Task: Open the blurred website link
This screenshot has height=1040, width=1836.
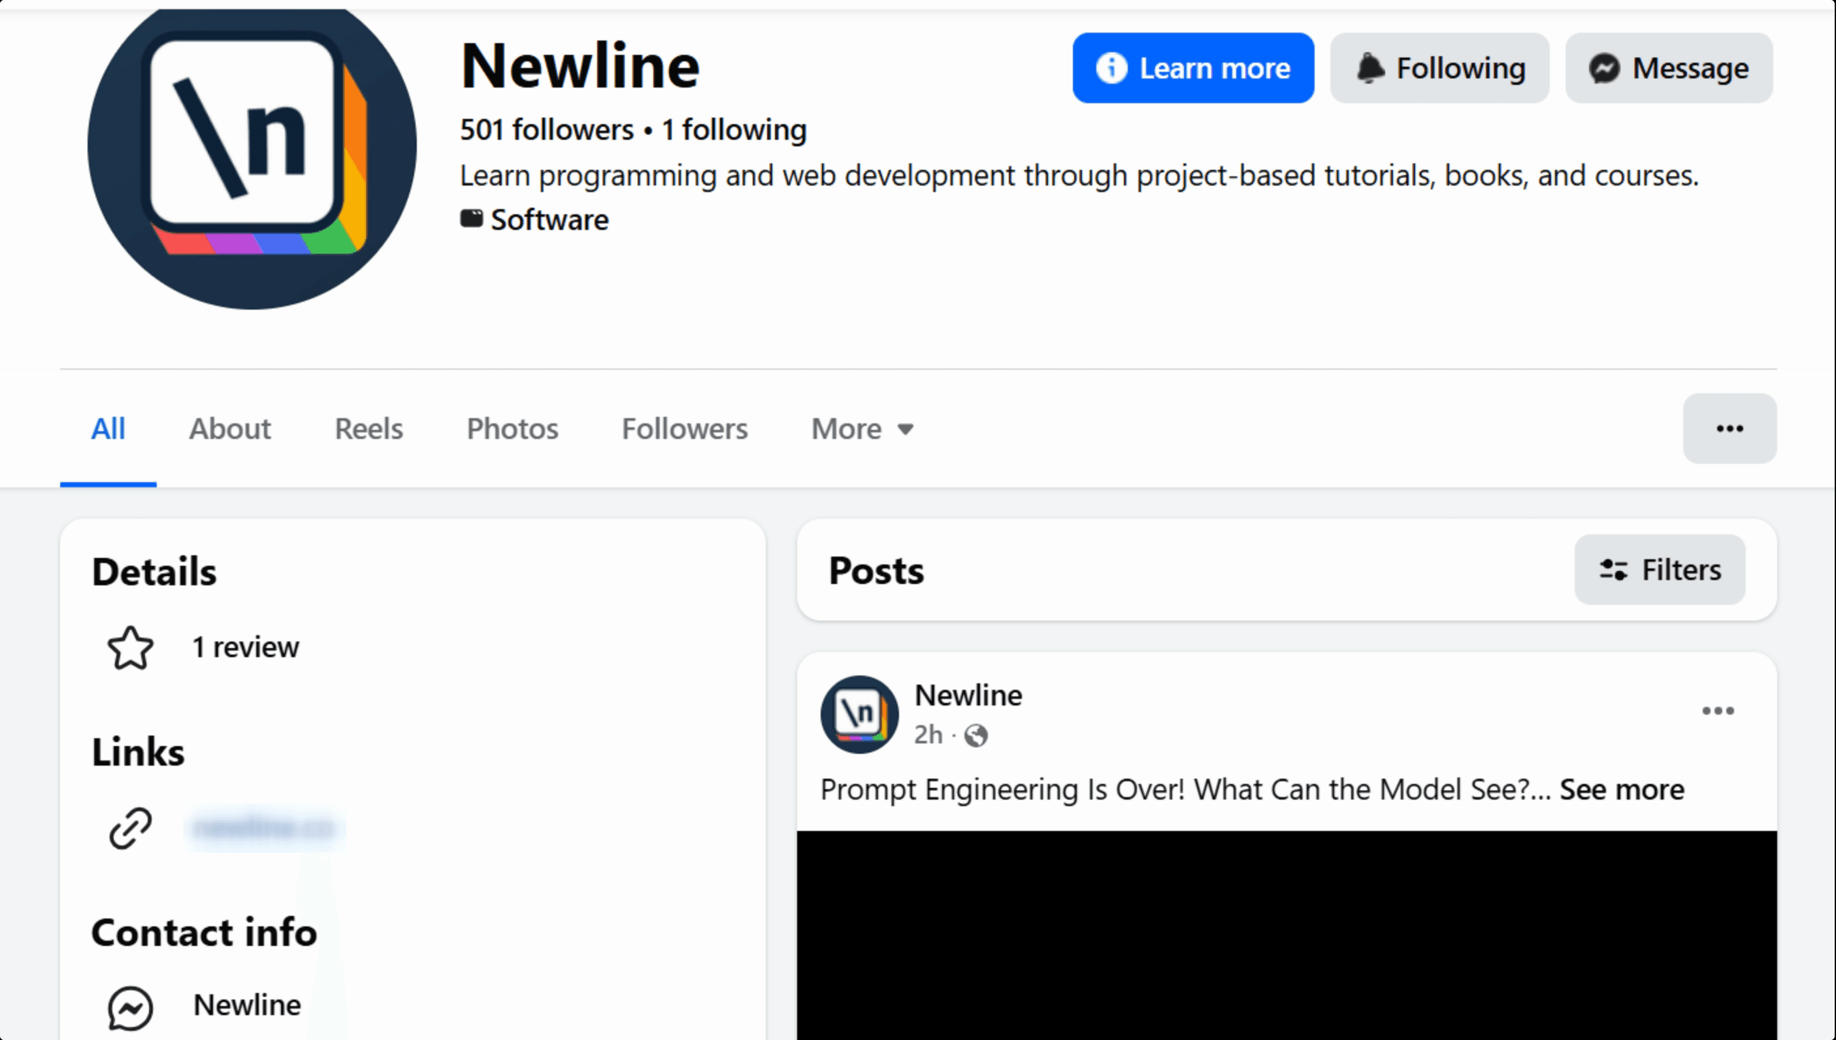Action: point(265,828)
